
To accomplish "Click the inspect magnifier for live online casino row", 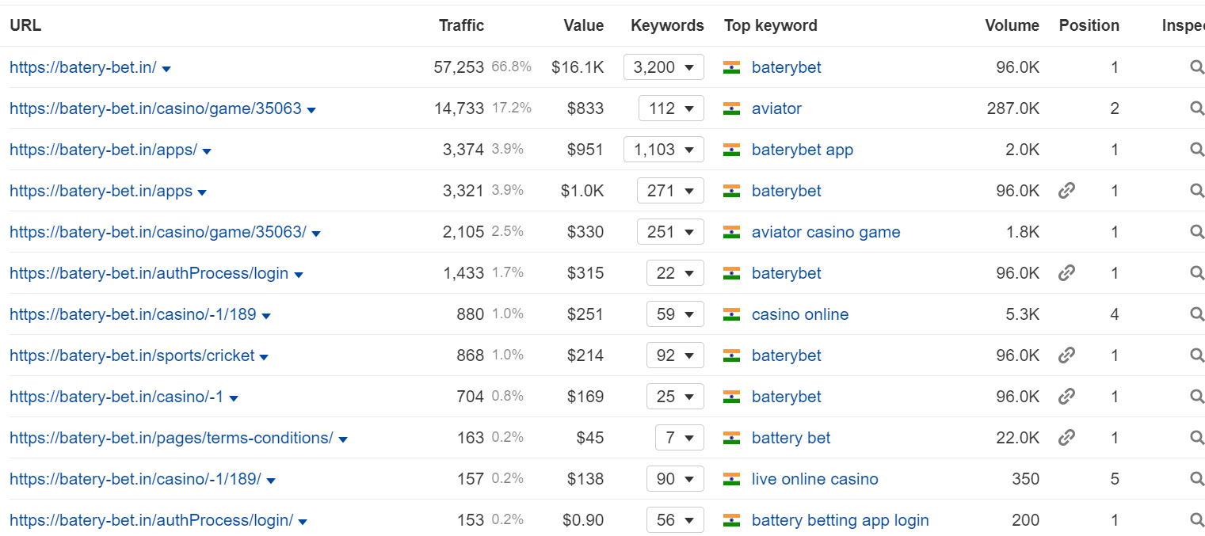I will tap(1196, 479).
